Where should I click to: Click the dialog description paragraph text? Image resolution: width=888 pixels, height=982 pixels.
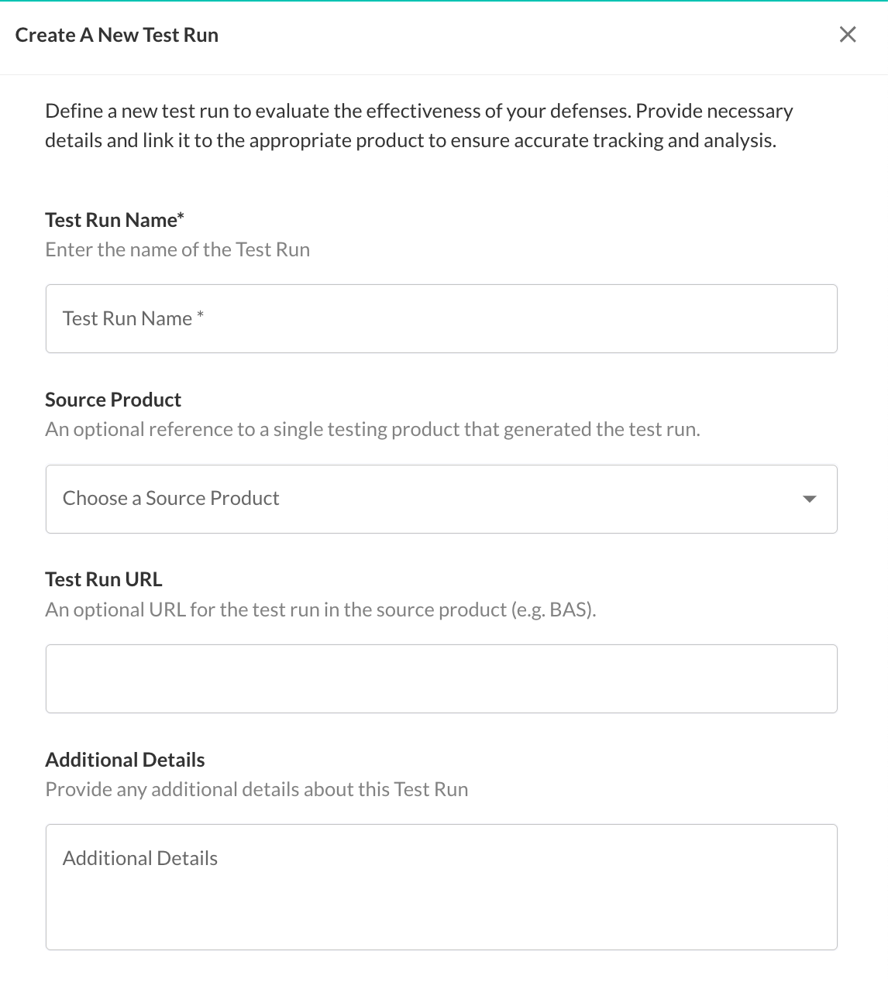pyautogui.click(x=418, y=125)
